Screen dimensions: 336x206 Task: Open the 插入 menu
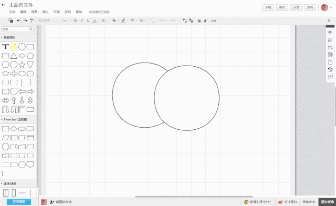pos(45,12)
